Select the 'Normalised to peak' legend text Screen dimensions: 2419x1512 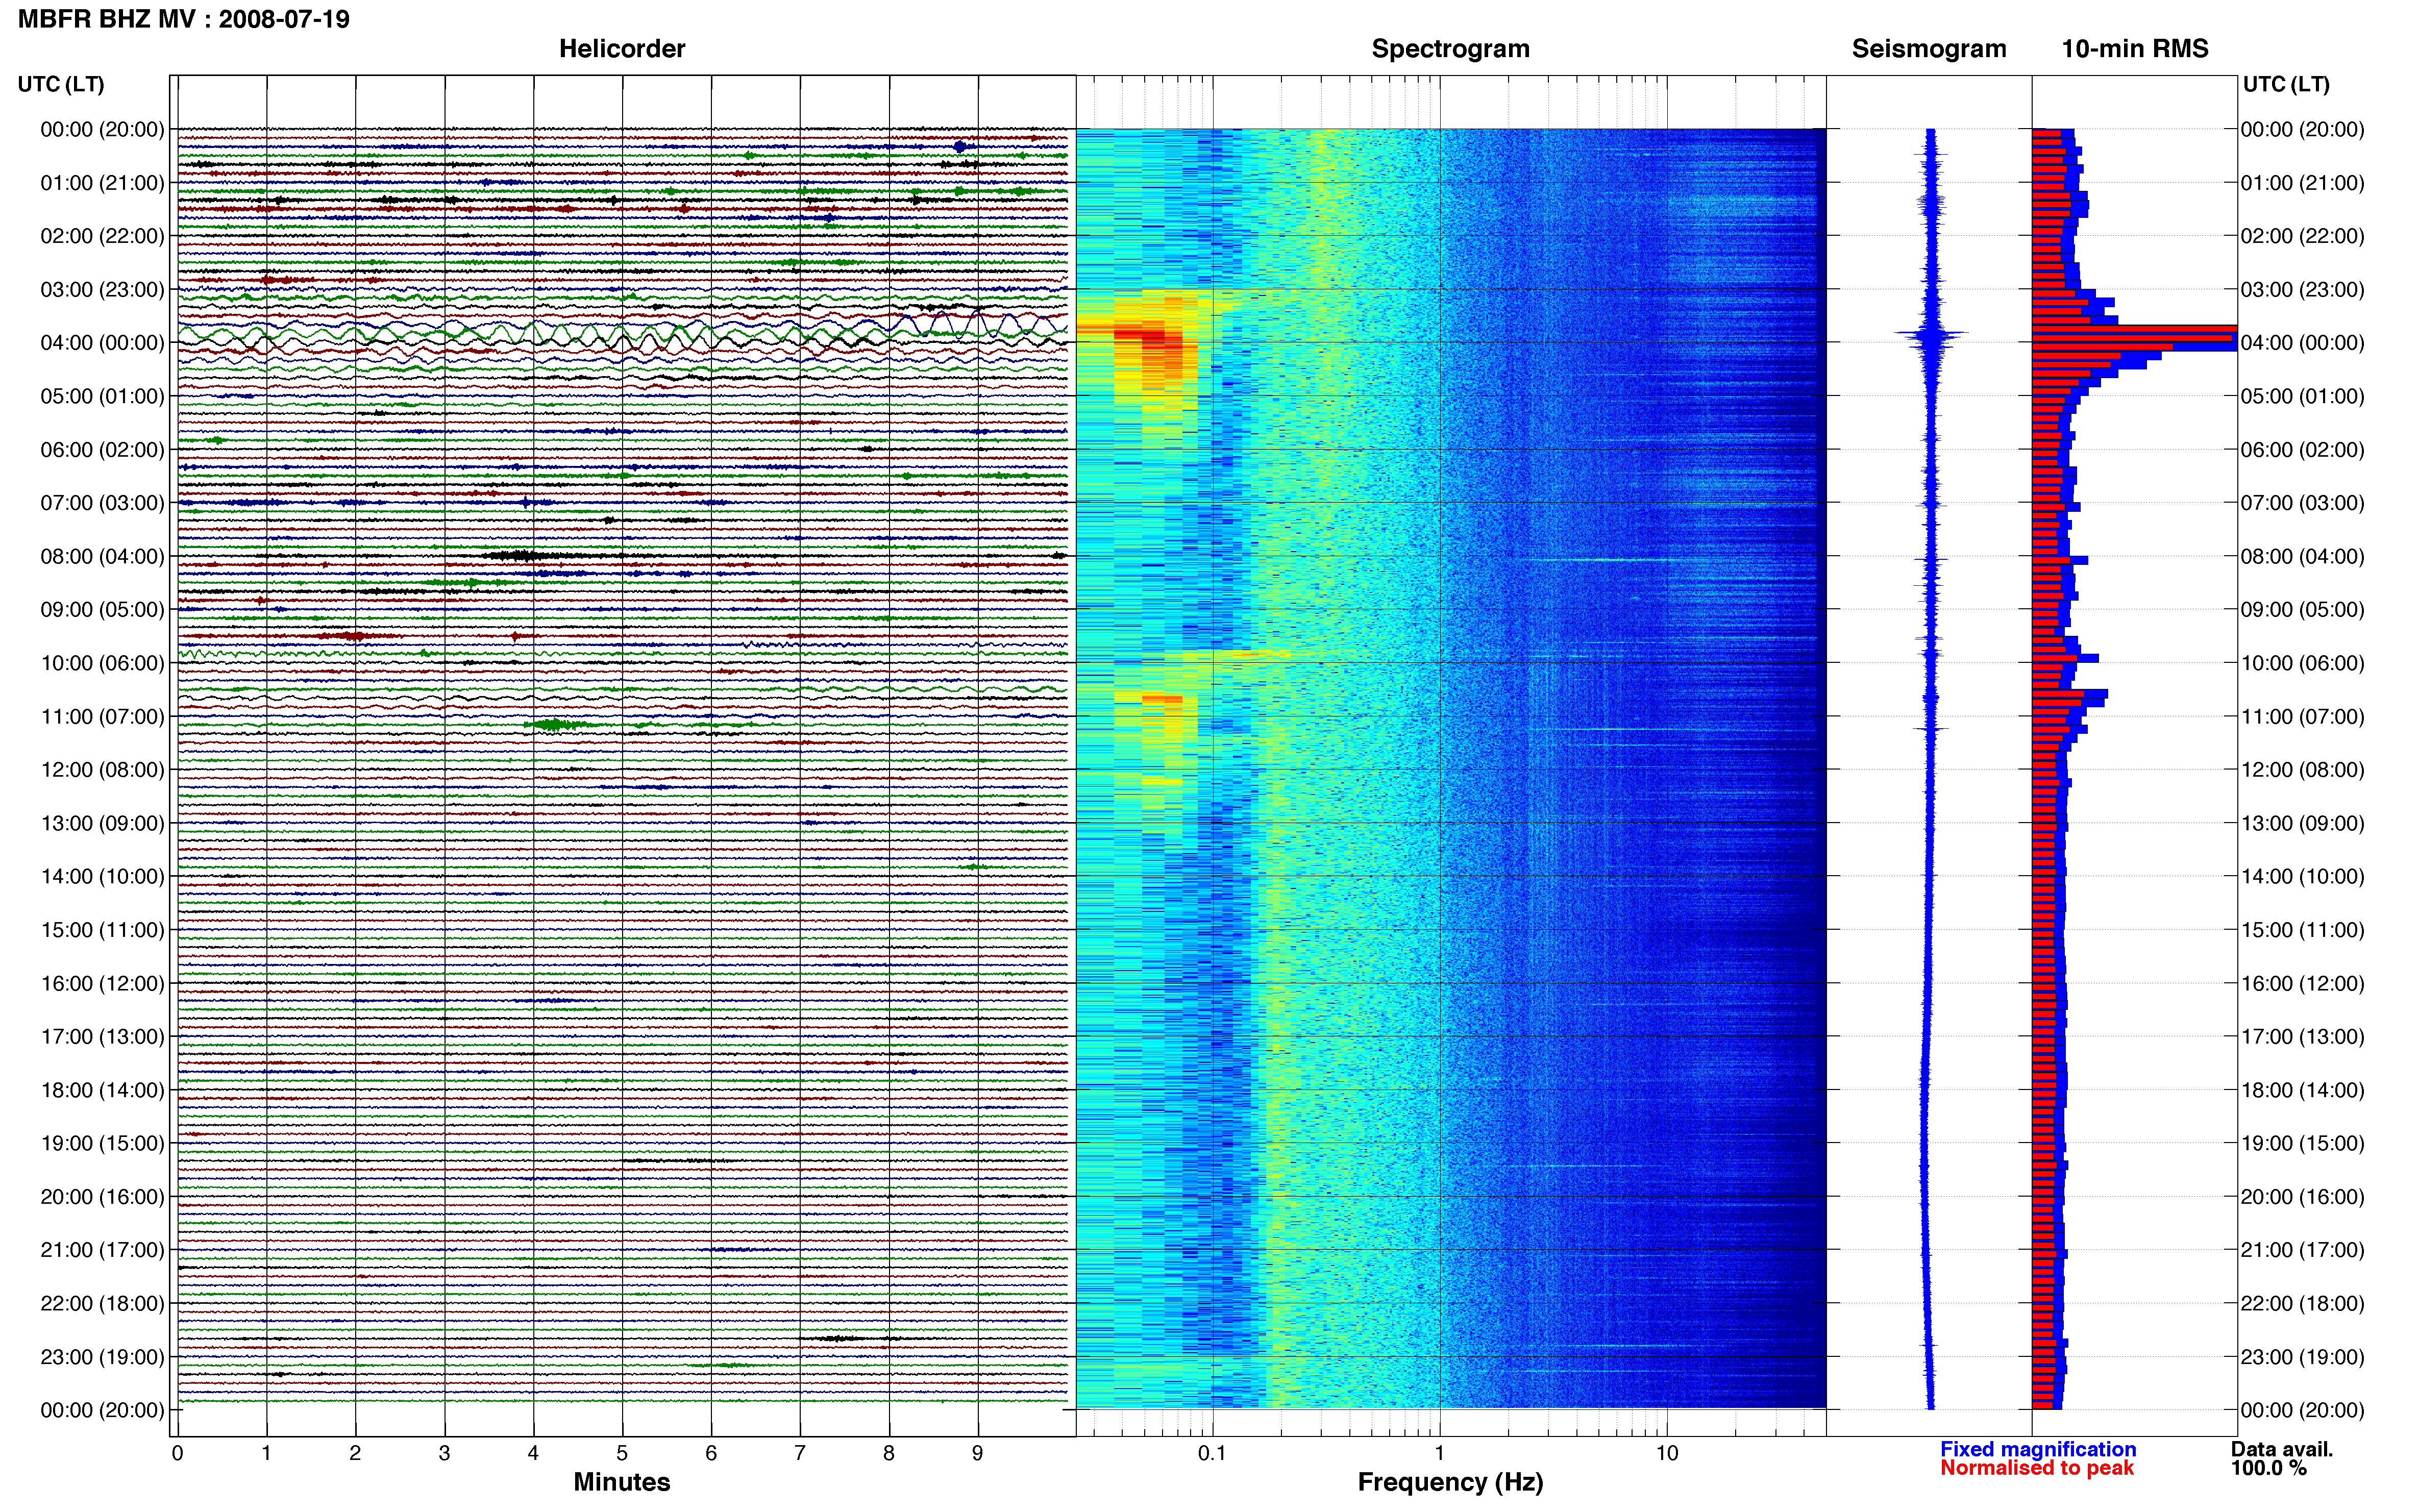point(2037,1468)
